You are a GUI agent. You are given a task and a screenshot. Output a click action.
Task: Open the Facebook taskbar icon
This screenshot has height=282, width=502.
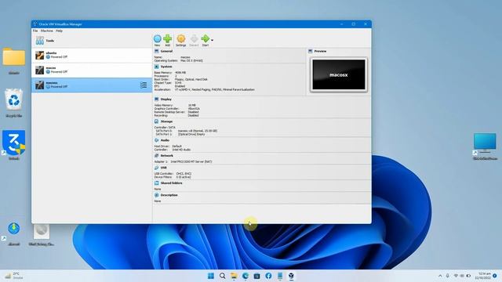[x=268, y=276]
